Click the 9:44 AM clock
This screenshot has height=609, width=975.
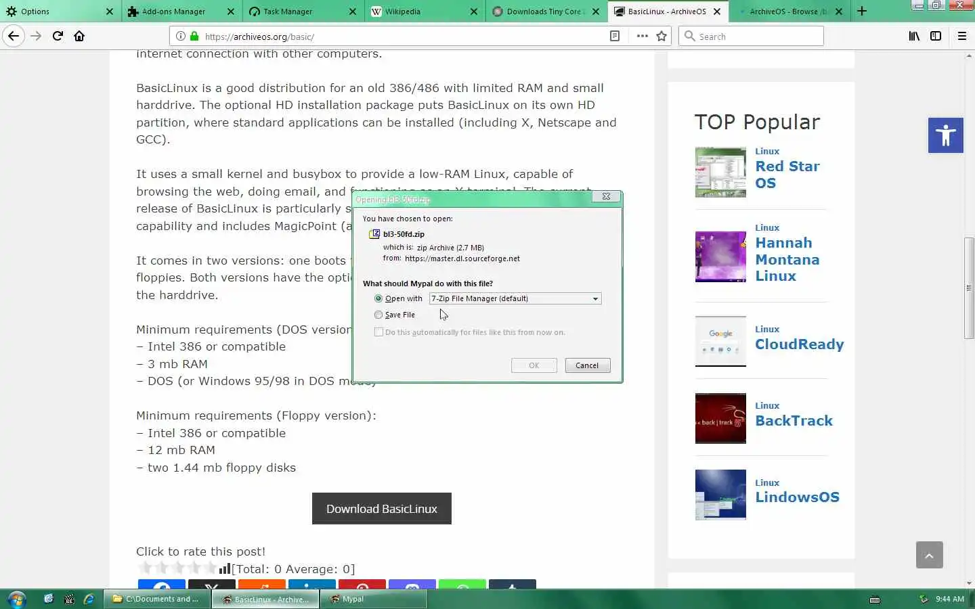click(949, 599)
